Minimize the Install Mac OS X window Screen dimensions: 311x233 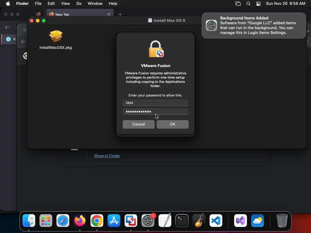[38, 21]
